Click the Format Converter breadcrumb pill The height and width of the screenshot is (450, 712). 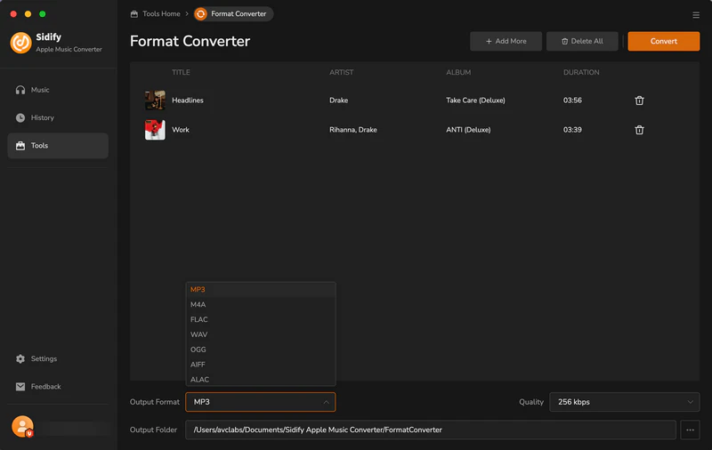(x=233, y=14)
